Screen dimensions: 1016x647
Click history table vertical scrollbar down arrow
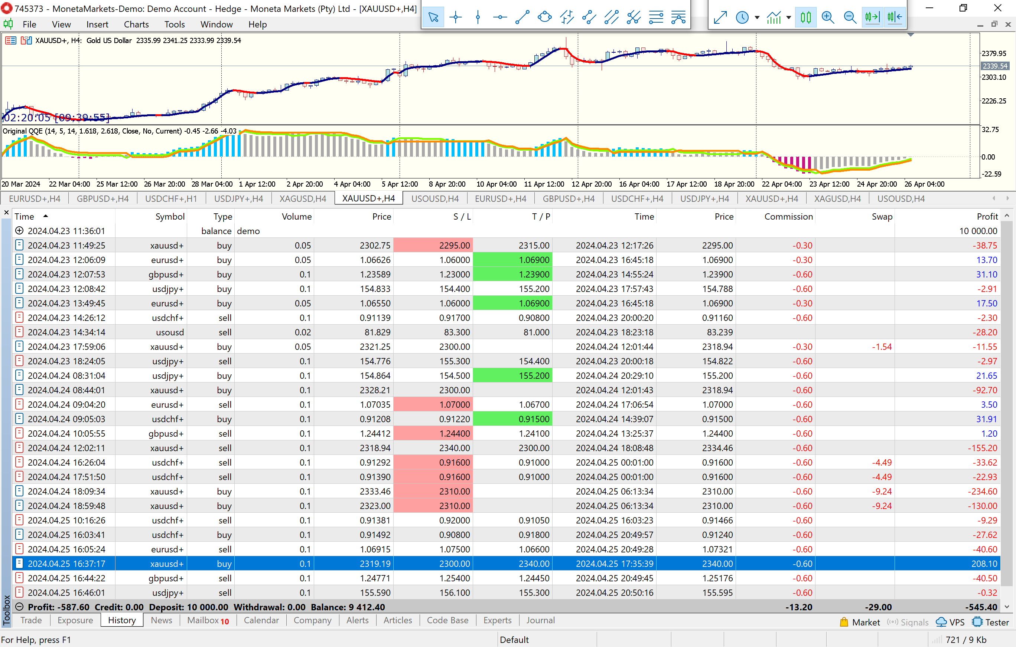1007,607
